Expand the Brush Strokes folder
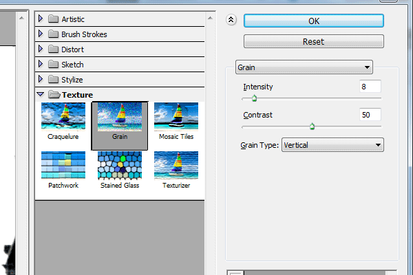This screenshot has width=413, height=275. (x=41, y=34)
